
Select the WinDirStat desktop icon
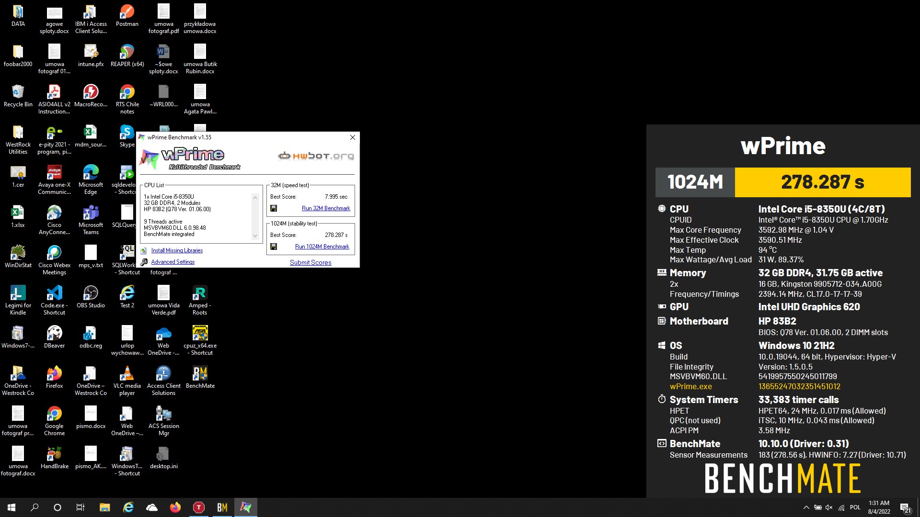click(x=18, y=257)
